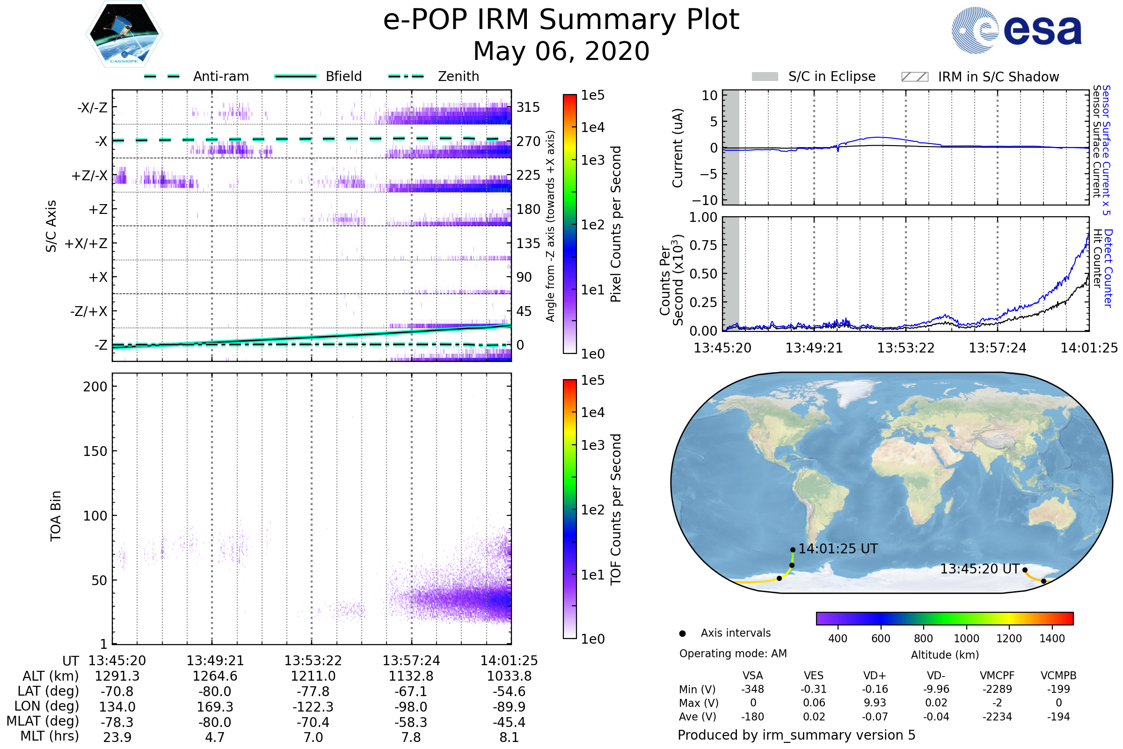Click the 13:45:20 UT label on map

click(980, 569)
